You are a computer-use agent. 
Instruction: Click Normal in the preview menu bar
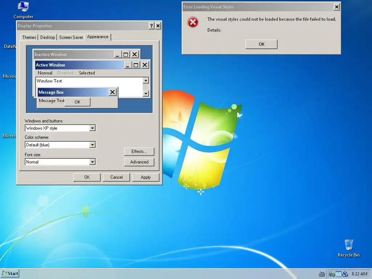click(x=45, y=73)
